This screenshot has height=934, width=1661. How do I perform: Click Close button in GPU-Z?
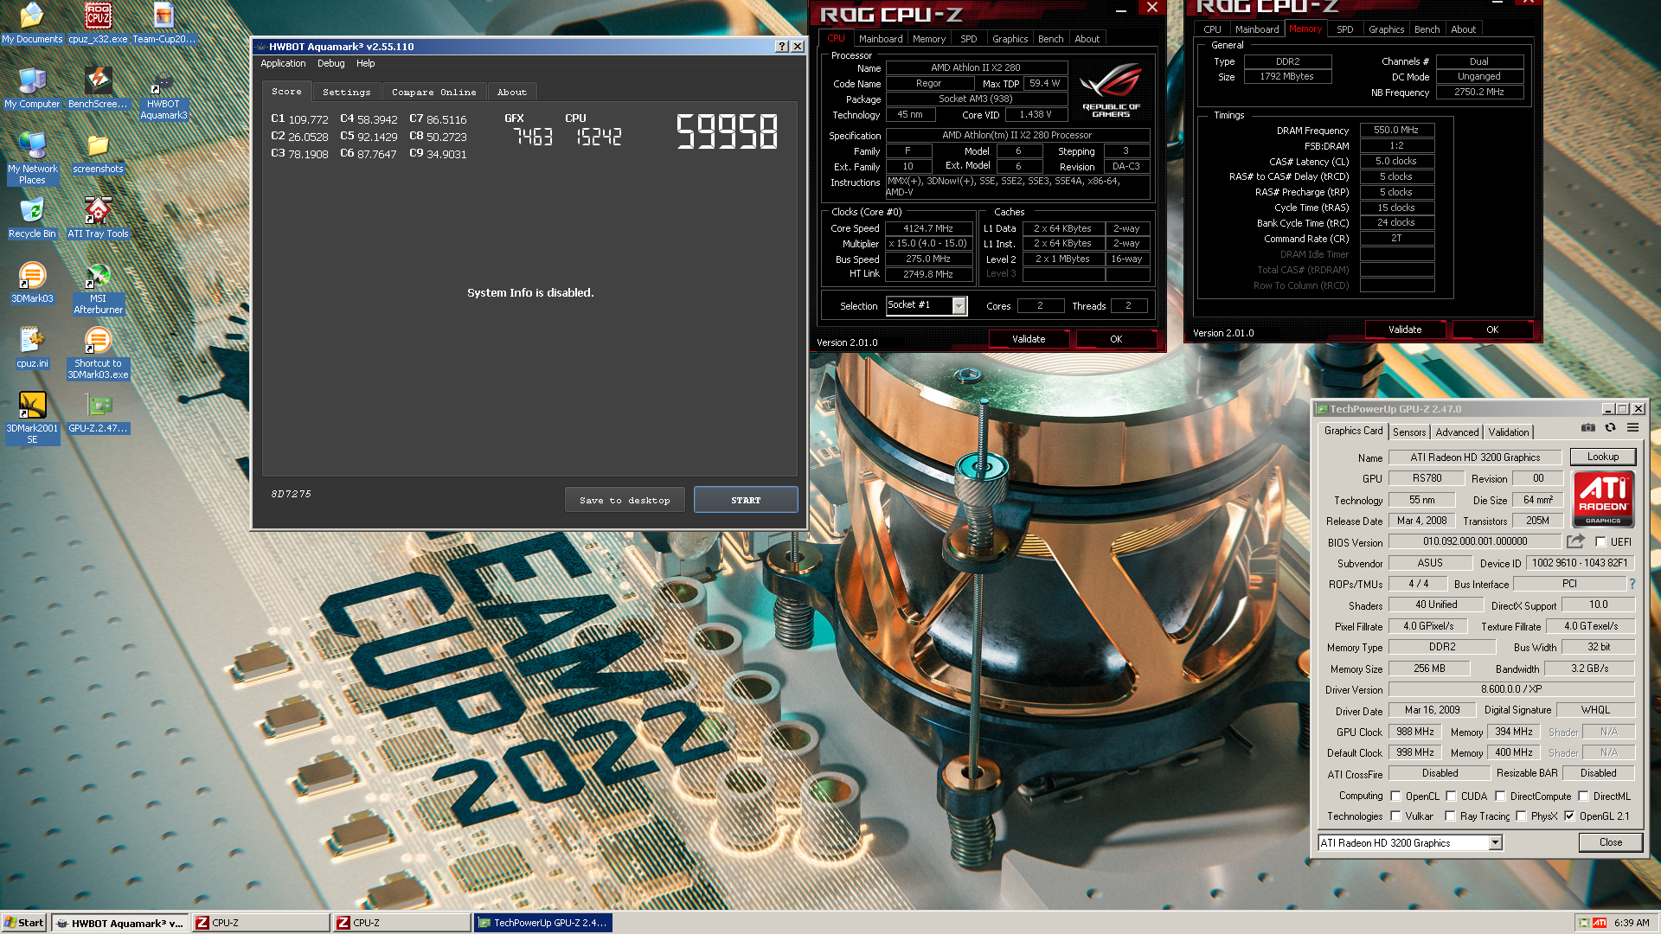pyautogui.click(x=1610, y=842)
